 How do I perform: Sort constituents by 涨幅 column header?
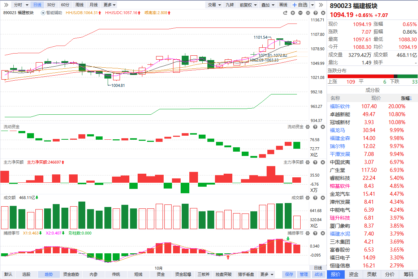tap(406, 98)
